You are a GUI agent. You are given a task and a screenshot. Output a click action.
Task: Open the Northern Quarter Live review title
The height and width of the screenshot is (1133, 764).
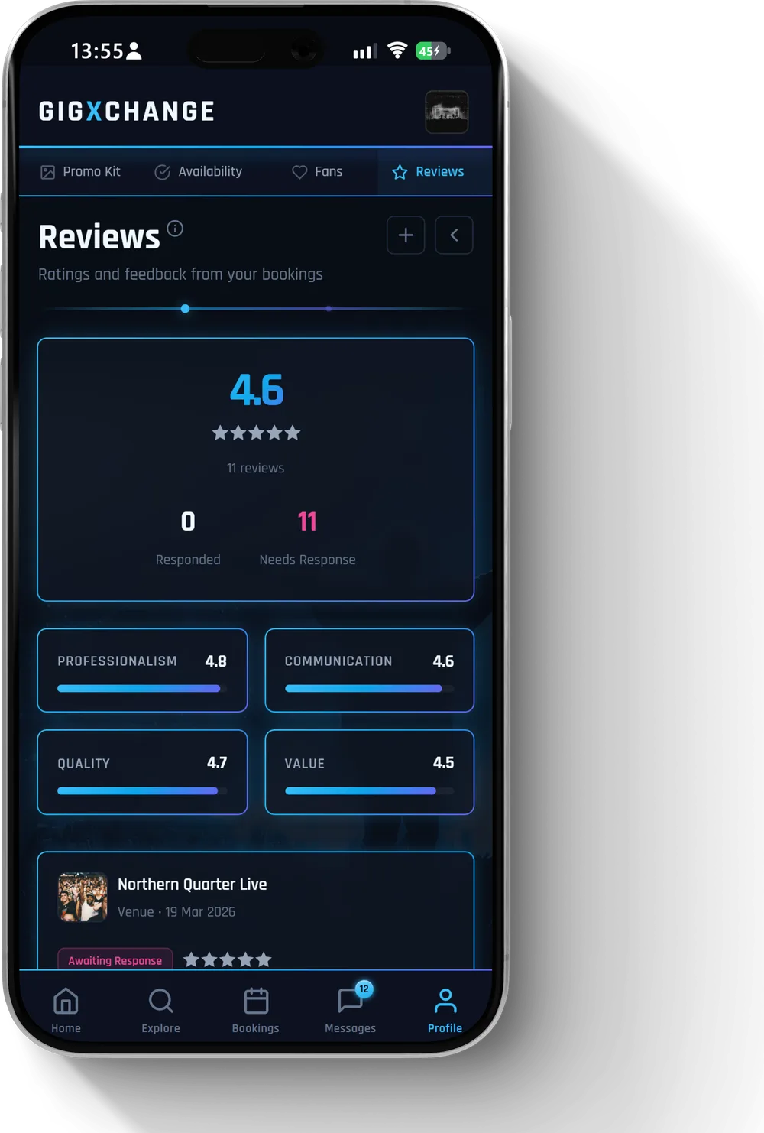[192, 885]
